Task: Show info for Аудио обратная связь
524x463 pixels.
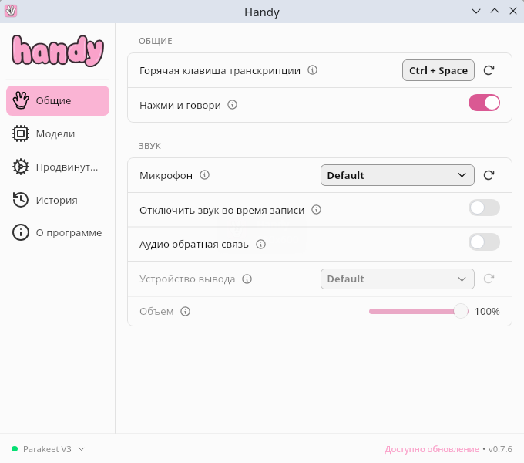Action: [x=260, y=244]
